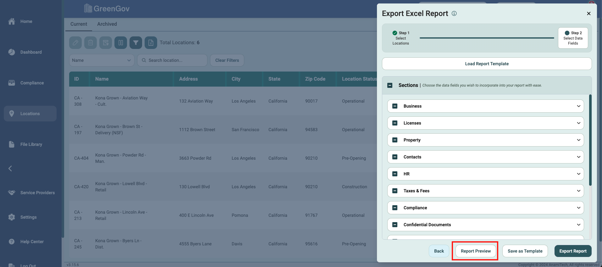Click the filter funnel icon
This screenshot has width=602, height=267.
click(x=136, y=43)
